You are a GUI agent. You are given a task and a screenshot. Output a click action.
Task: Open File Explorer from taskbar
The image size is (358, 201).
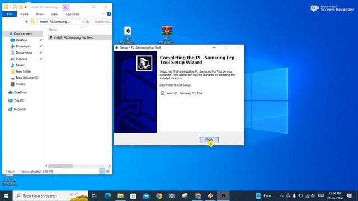(x=121, y=196)
